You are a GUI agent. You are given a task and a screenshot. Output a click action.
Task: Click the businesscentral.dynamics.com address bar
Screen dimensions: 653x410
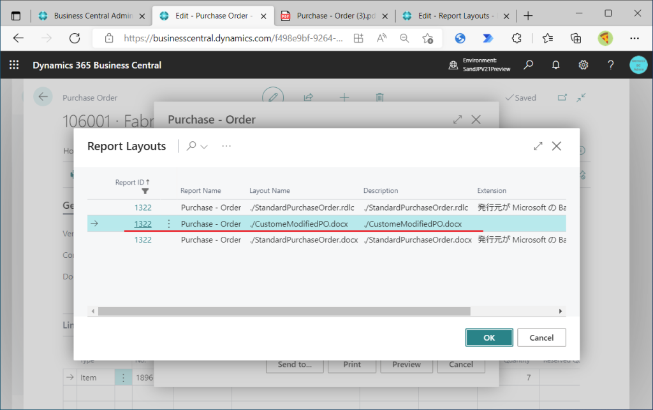[x=233, y=38]
